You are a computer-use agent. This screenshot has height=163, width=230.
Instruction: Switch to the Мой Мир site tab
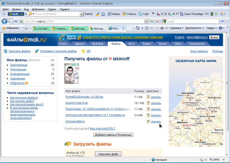point(98,44)
